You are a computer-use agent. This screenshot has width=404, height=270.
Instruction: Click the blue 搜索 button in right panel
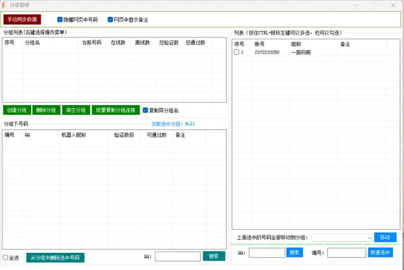(294, 252)
